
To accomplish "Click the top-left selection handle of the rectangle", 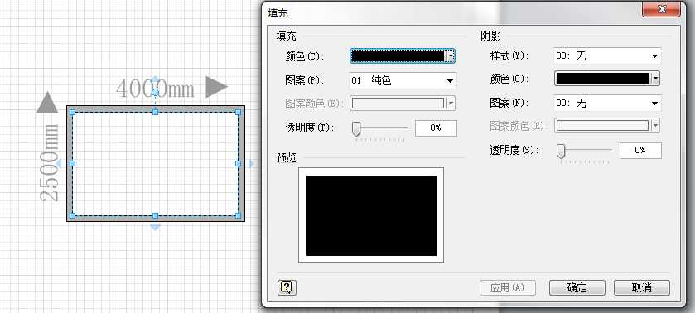I will pos(73,113).
